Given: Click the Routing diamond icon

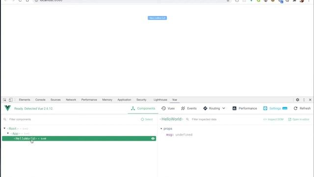Looking at the screenshot, I should point(205,108).
